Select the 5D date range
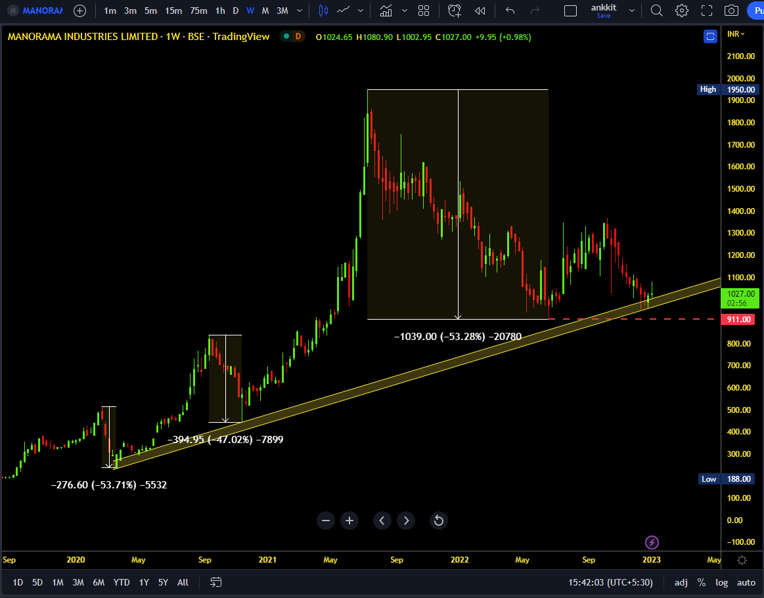Image resolution: width=764 pixels, height=598 pixels. point(37,582)
